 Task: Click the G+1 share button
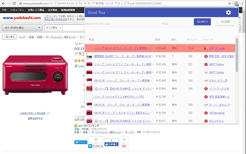click(x=124, y=146)
